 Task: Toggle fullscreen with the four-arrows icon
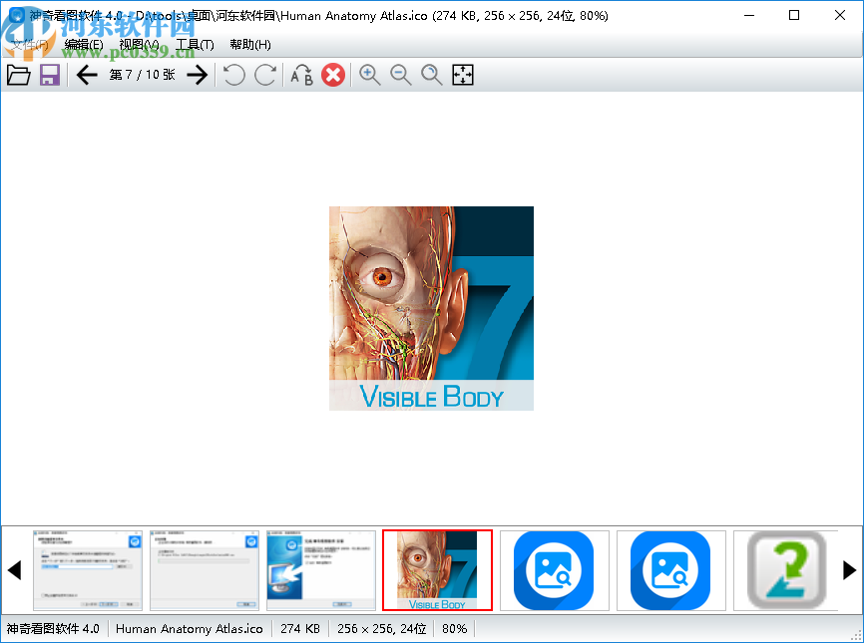pyautogui.click(x=463, y=75)
